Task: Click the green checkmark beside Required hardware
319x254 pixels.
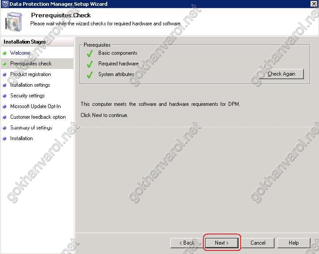Action: (90, 64)
